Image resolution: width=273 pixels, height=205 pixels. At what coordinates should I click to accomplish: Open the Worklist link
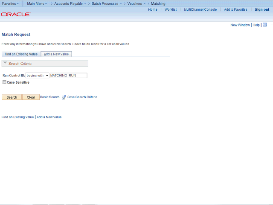click(171, 9)
